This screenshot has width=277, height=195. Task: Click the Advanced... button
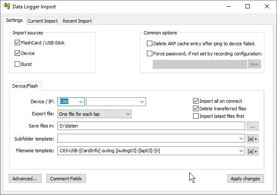point(25,179)
